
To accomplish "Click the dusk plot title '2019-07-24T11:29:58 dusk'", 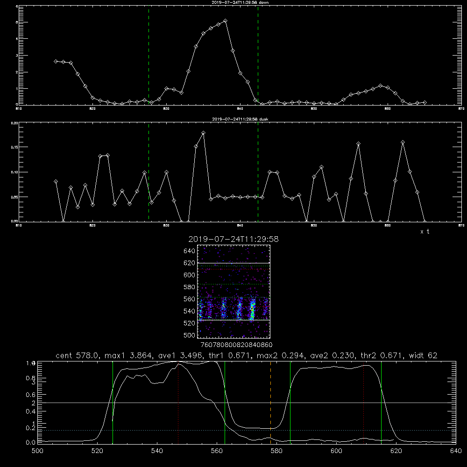I will (240, 119).
